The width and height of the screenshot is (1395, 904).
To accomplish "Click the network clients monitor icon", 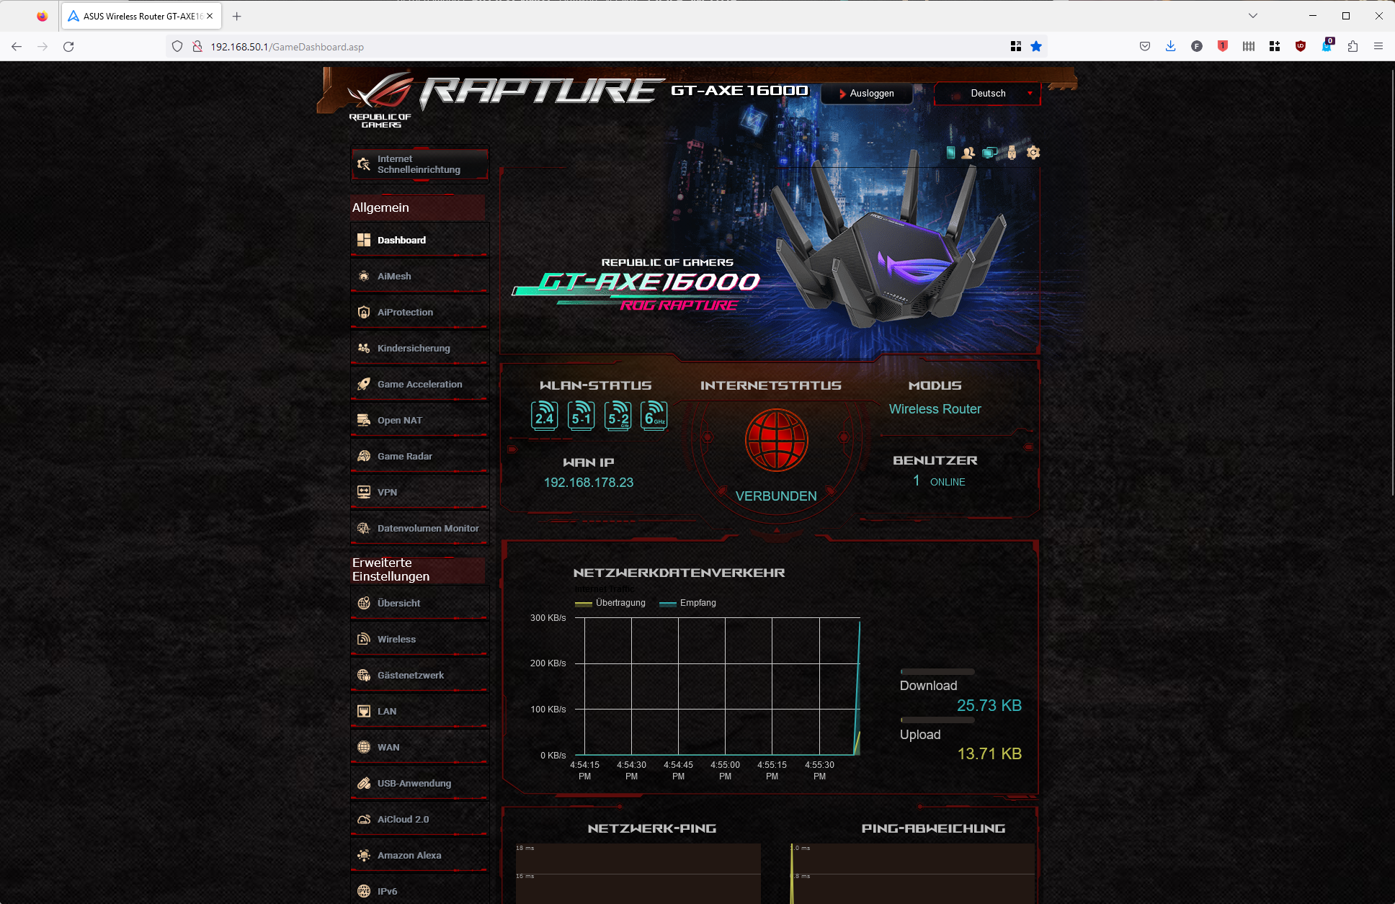I will 990,153.
